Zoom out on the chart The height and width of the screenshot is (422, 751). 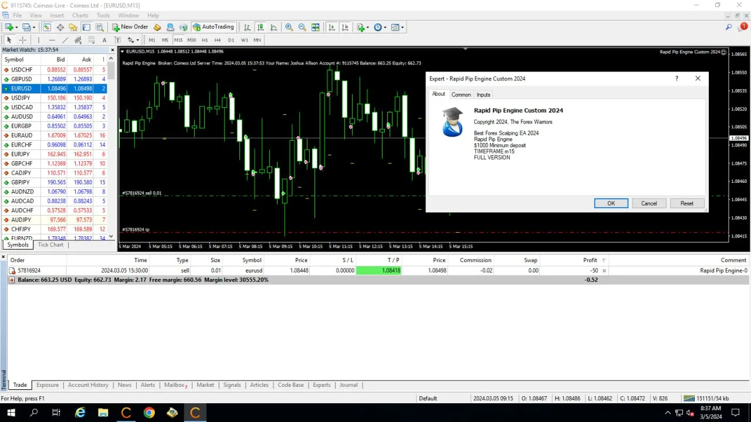coord(302,27)
